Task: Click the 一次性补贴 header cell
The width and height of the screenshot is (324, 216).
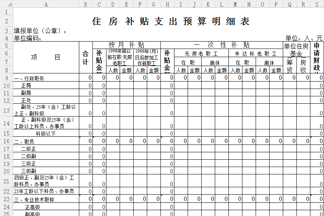Action: point(221,45)
